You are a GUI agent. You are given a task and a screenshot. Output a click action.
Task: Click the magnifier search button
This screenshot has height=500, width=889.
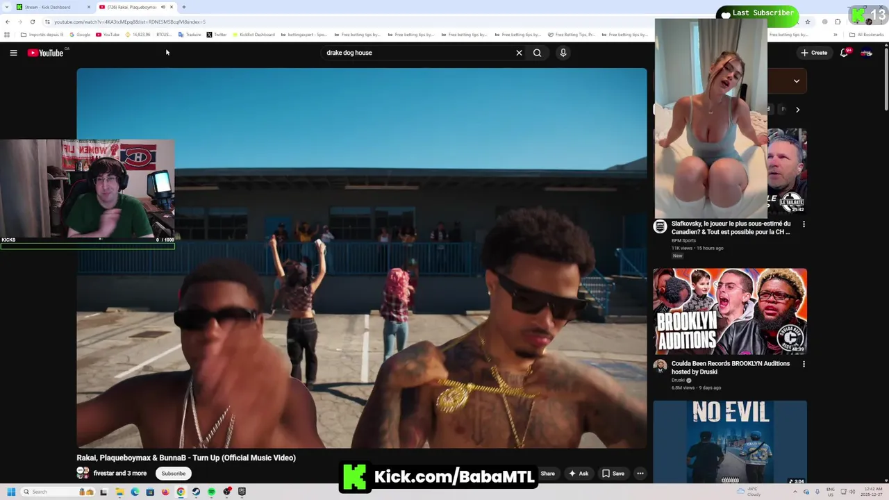point(537,53)
